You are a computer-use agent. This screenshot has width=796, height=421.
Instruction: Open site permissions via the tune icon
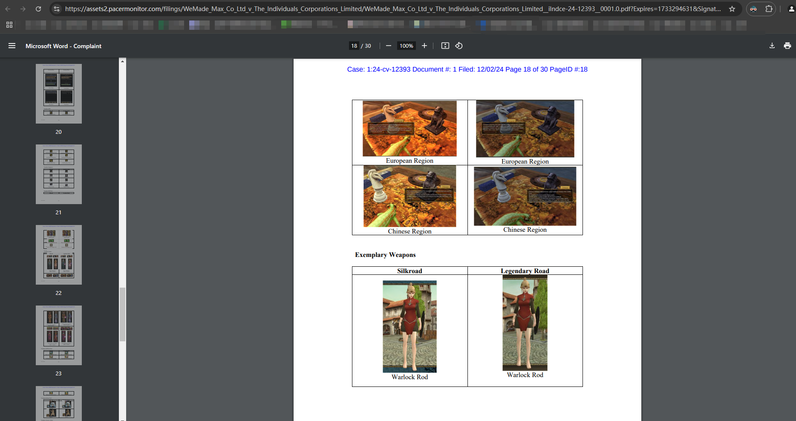[x=57, y=9]
